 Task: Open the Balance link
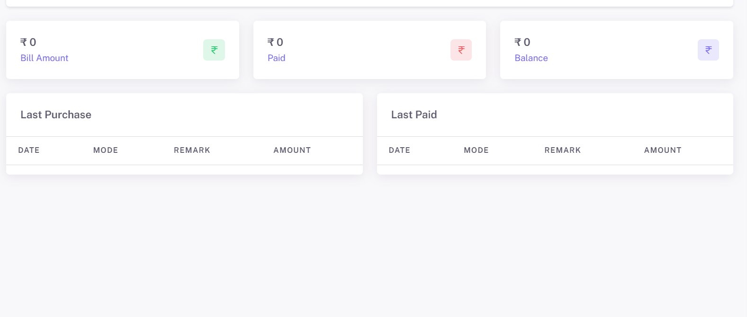[x=531, y=58]
